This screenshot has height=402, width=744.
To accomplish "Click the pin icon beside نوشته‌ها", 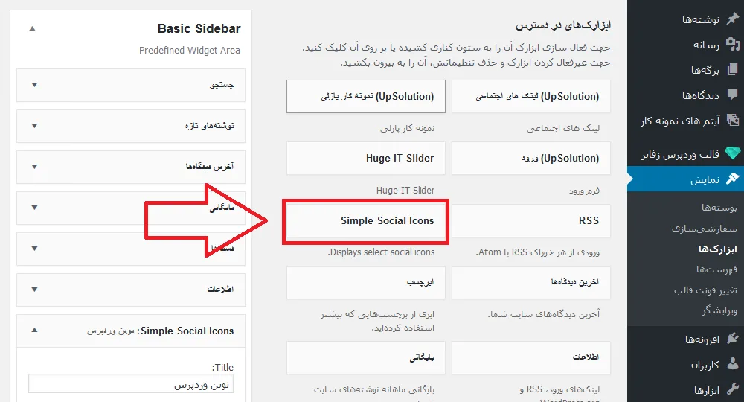I will pyautogui.click(x=733, y=19).
